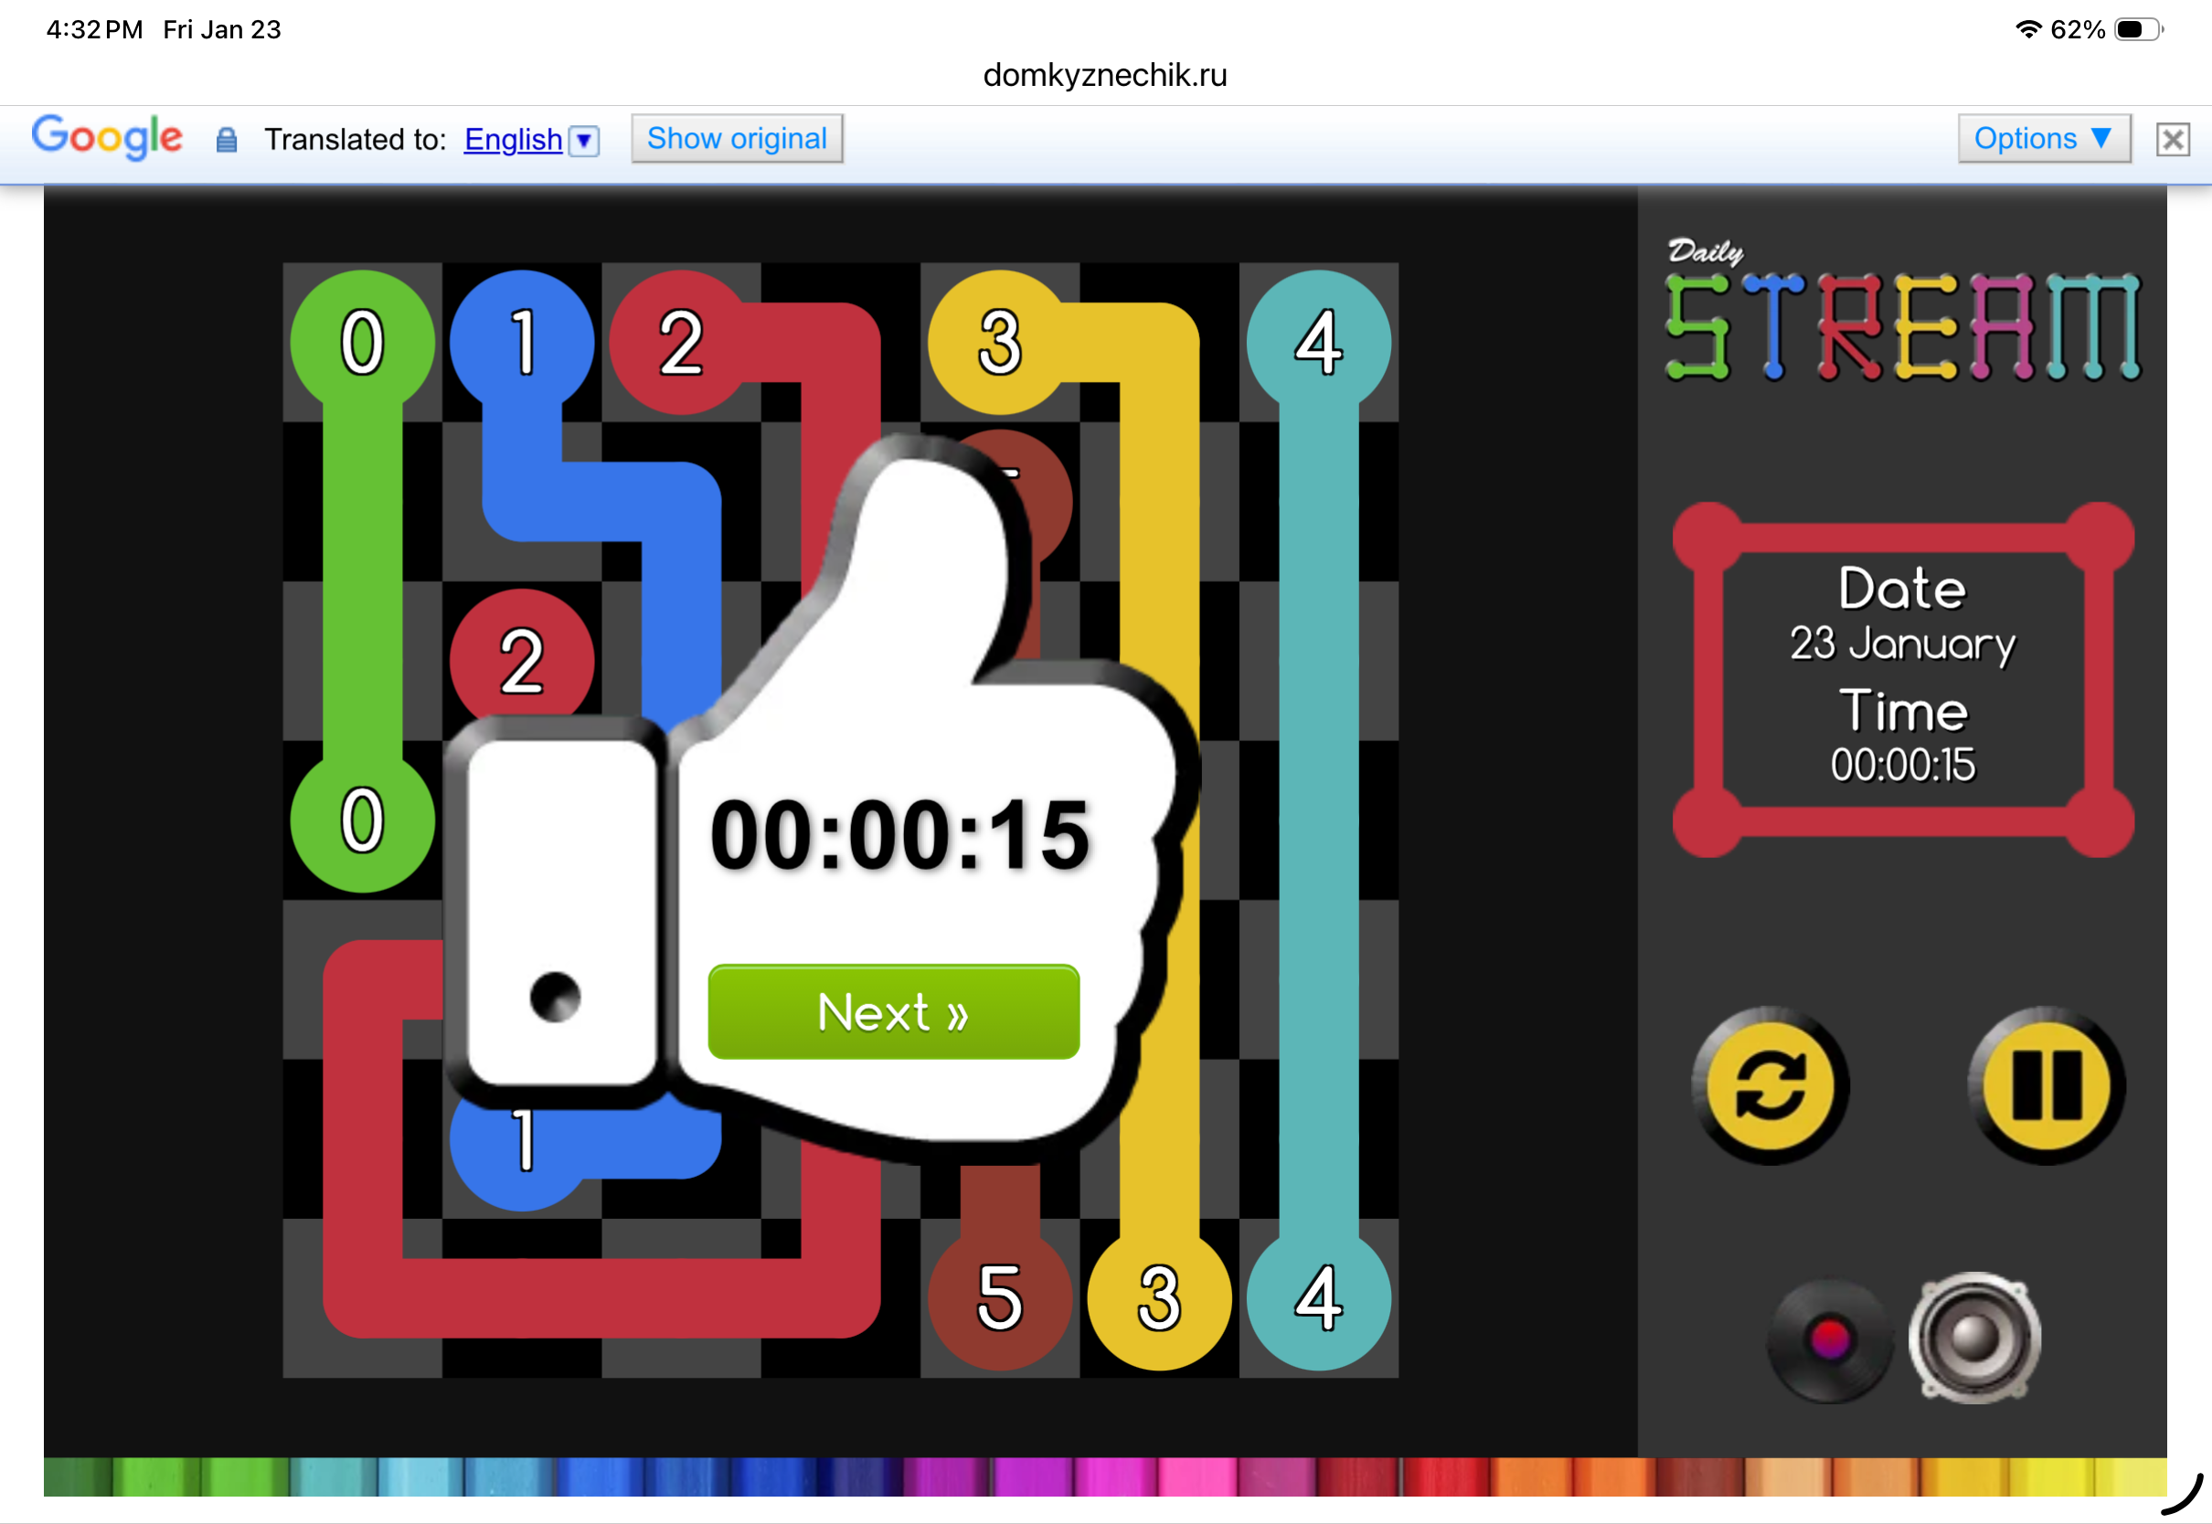Select the teal 4 node at bottom
The image size is (2212, 1524).
coord(1318,1298)
